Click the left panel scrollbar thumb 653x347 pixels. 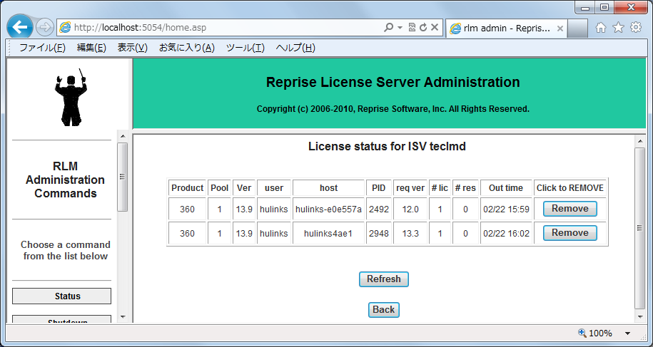click(x=123, y=177)
